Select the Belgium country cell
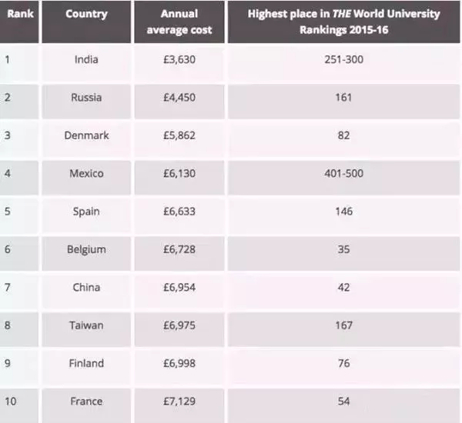This screenshot has width=462, height=423. [x=86, y=250]
